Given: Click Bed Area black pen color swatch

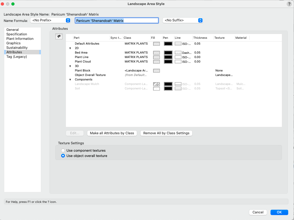Looking at the screenshot, I should coord(168,53).
